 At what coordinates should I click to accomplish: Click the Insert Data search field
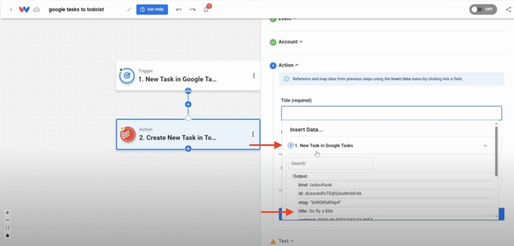tap(331, 163)
